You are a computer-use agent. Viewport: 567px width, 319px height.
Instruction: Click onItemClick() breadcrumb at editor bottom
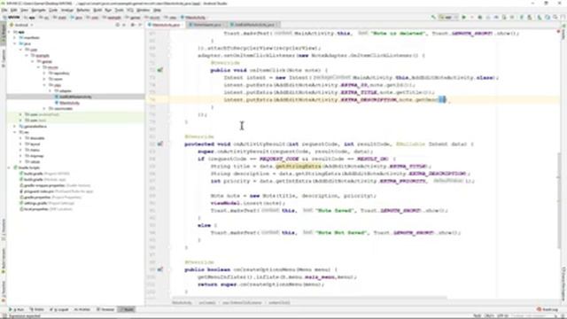point(279,303)
